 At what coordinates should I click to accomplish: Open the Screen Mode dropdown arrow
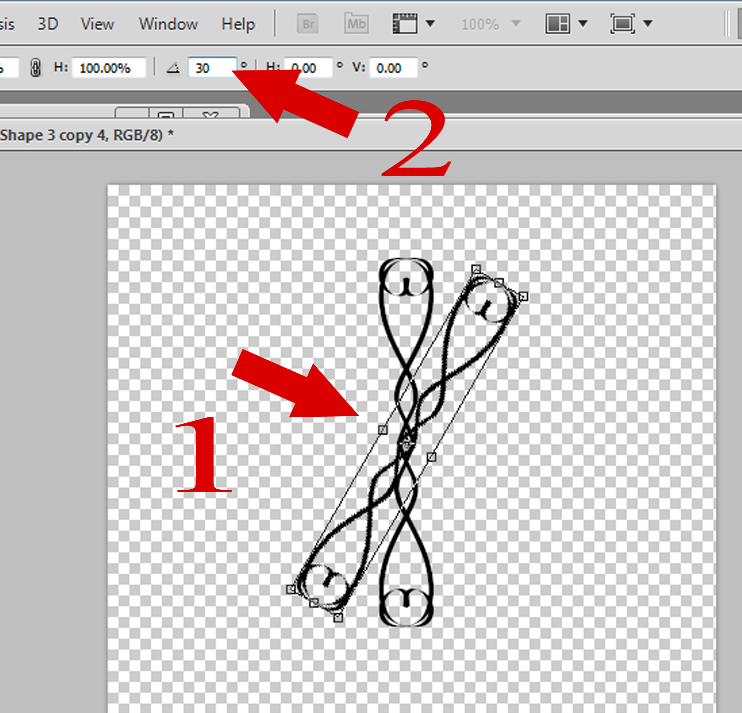tap(648, 23)
